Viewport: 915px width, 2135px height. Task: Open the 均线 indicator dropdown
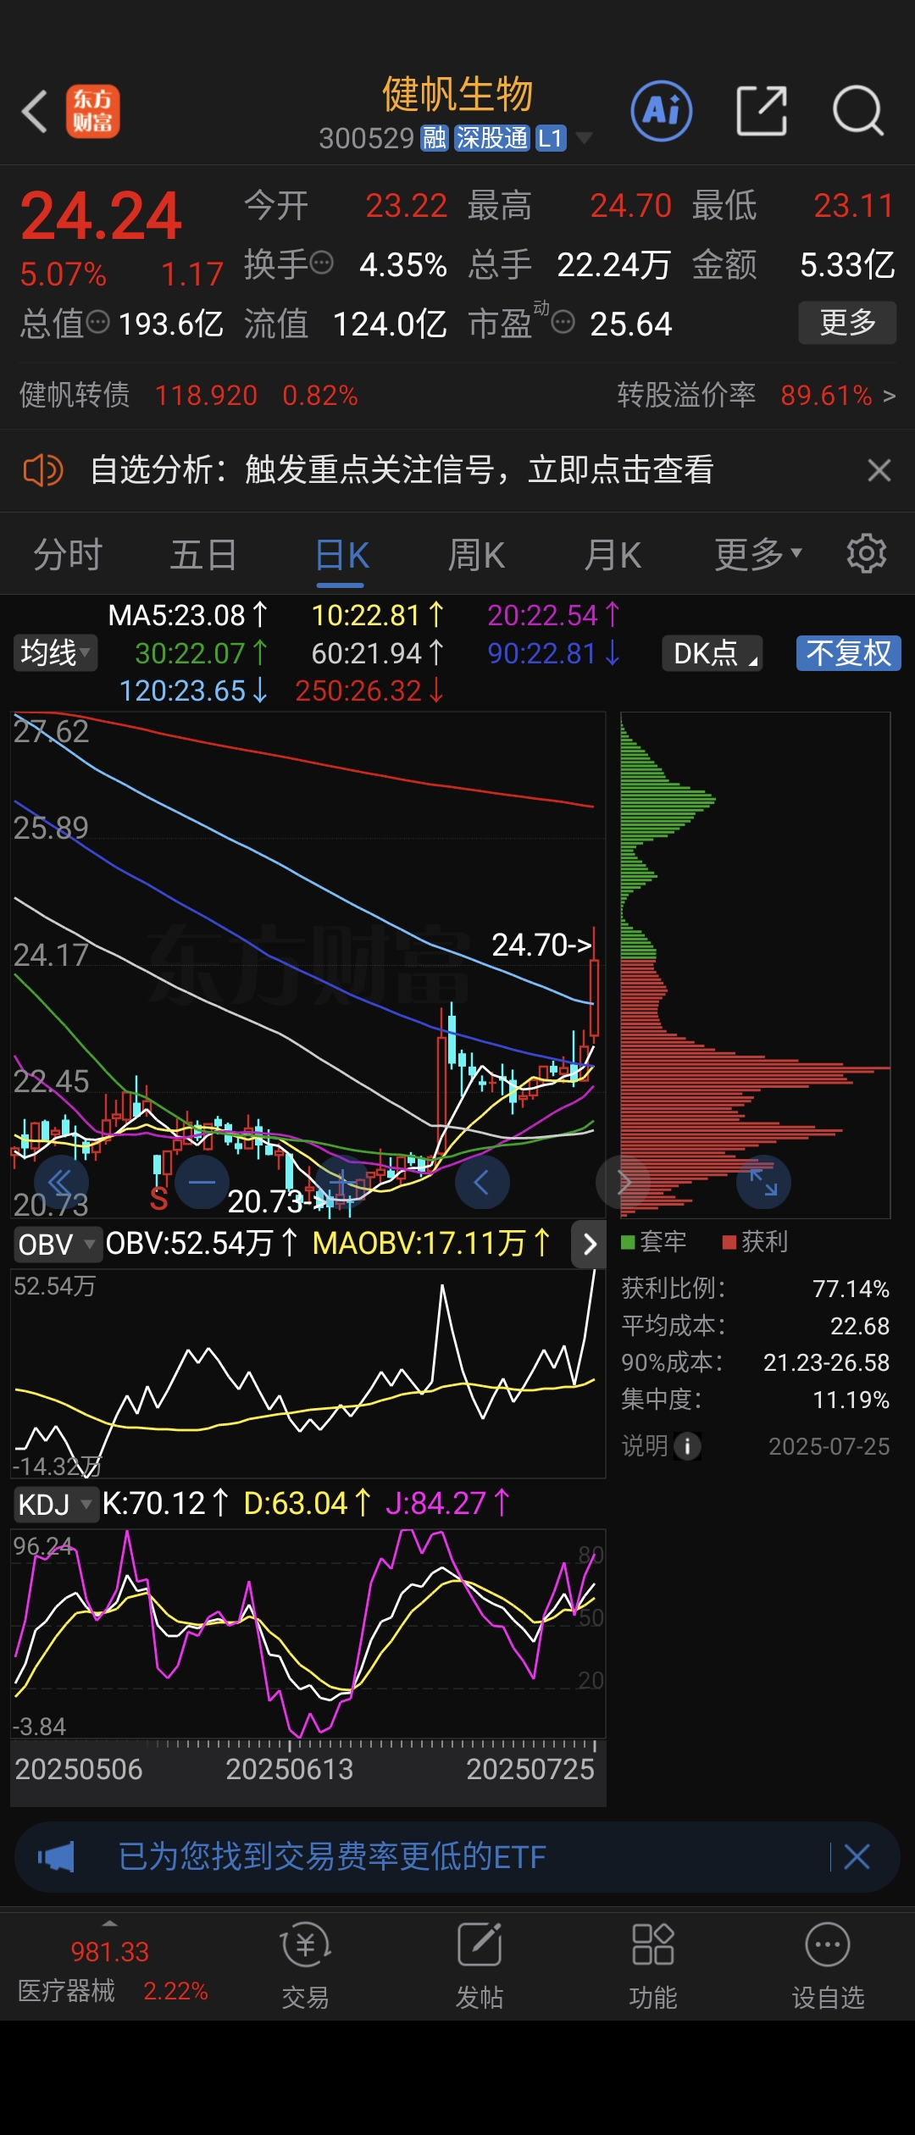(x=55, y=652)
